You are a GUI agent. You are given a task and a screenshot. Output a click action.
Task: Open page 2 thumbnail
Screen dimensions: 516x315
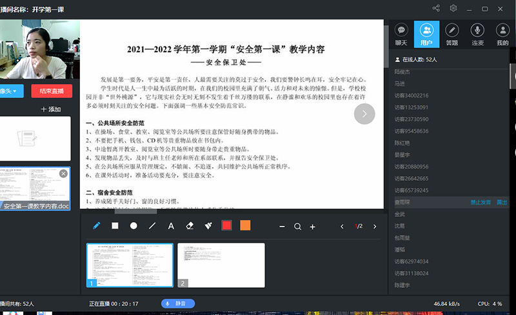[221, 265]
